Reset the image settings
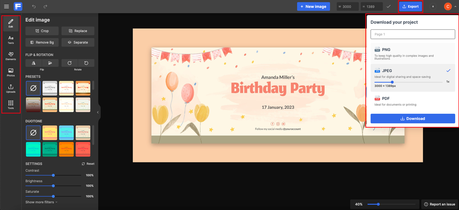The width and height of the screenshot is (459, 210). coord(88,164)
